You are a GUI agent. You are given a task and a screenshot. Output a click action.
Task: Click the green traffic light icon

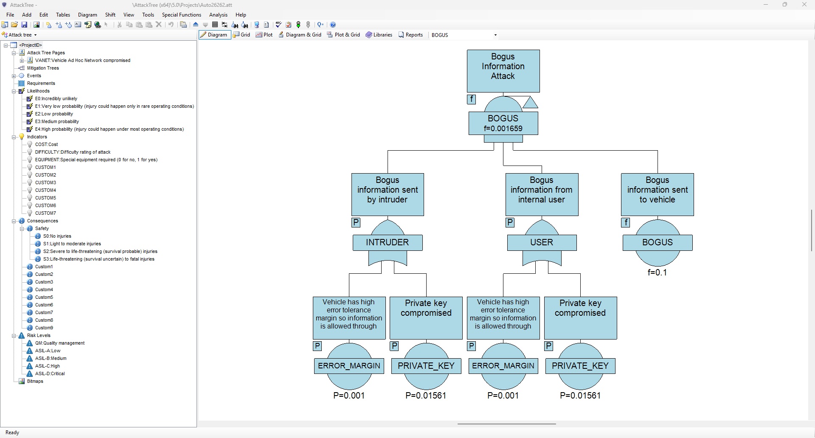(298, 25)
